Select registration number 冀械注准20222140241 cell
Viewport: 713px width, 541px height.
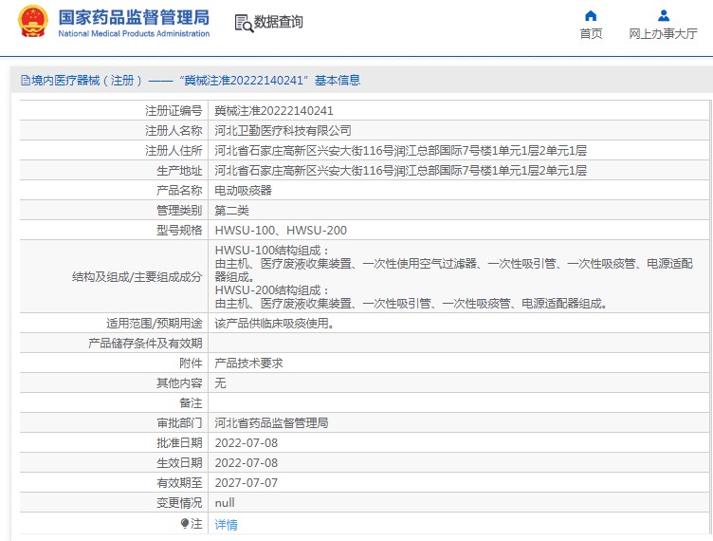tap(274, 110)
